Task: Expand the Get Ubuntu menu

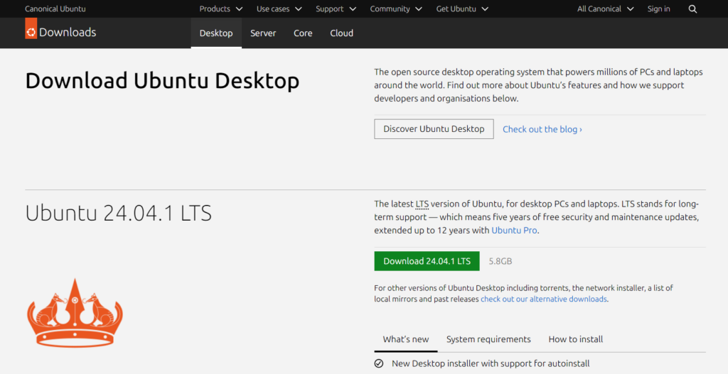Action: pos(462,9)
